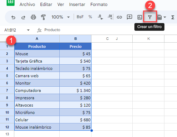Click the Celular cell
This screenshot has height=137, width=177.
pyautogui.click(x=37, y=120)
